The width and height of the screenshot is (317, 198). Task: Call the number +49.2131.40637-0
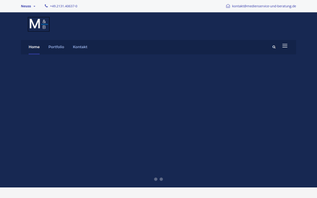click(x=63, y=6)
